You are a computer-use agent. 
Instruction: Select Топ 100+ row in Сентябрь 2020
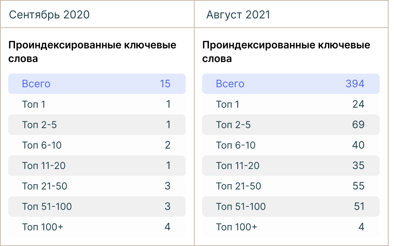[x=97, y=227]
